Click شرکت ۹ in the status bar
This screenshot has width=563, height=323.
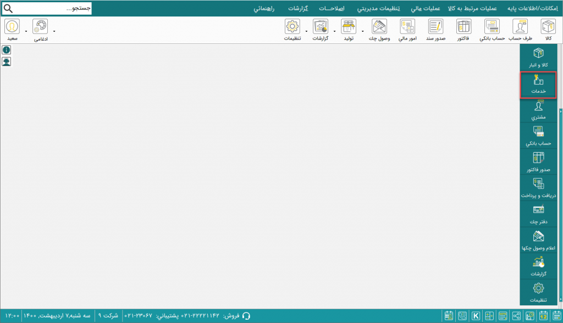108,316
